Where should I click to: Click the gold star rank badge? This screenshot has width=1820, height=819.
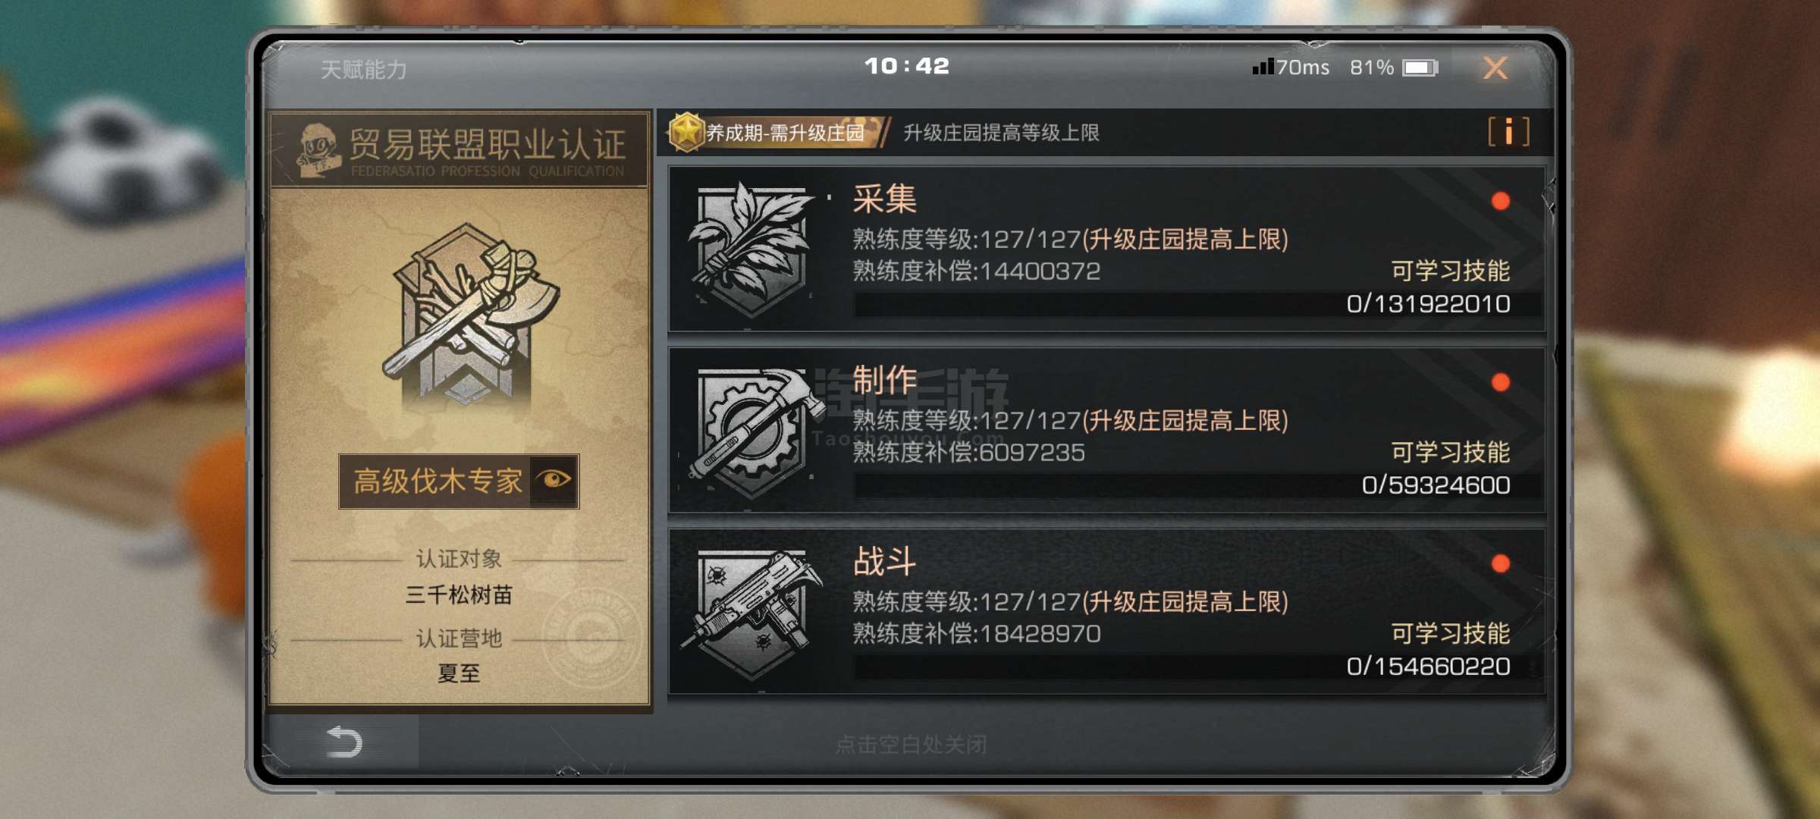(686, 132)
